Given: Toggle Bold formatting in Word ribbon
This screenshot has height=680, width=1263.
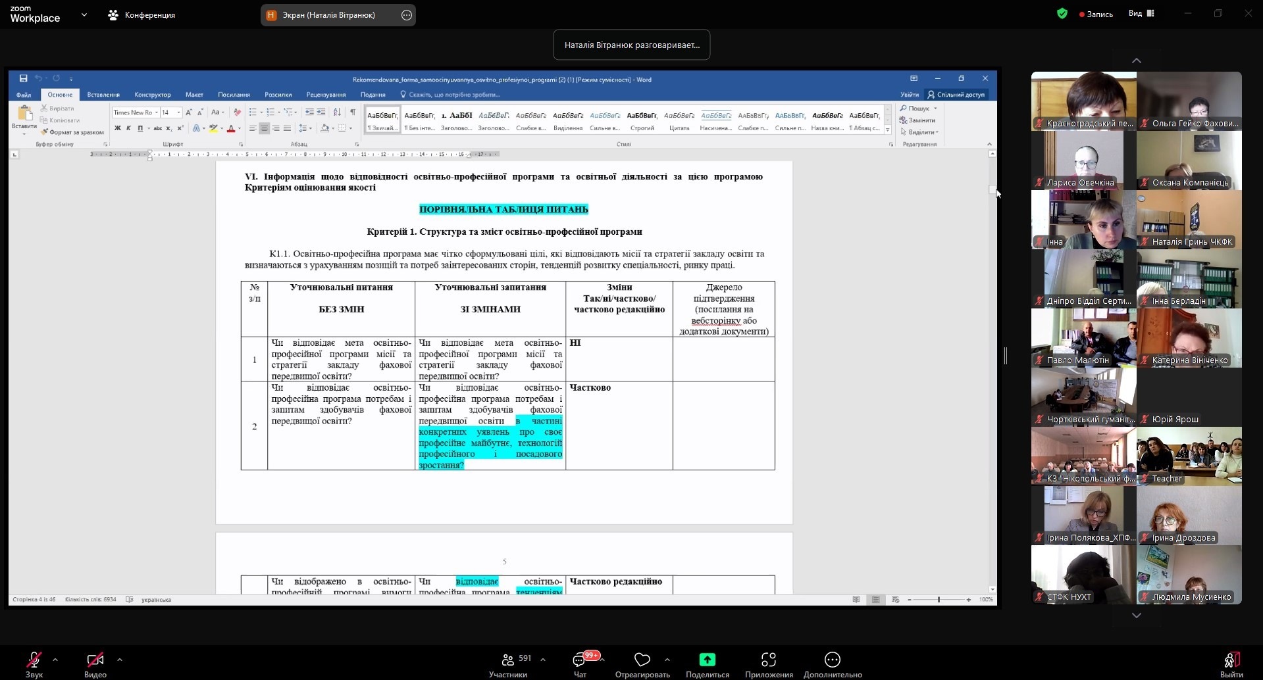Looking at the screenshot, I should coord(117,128).
